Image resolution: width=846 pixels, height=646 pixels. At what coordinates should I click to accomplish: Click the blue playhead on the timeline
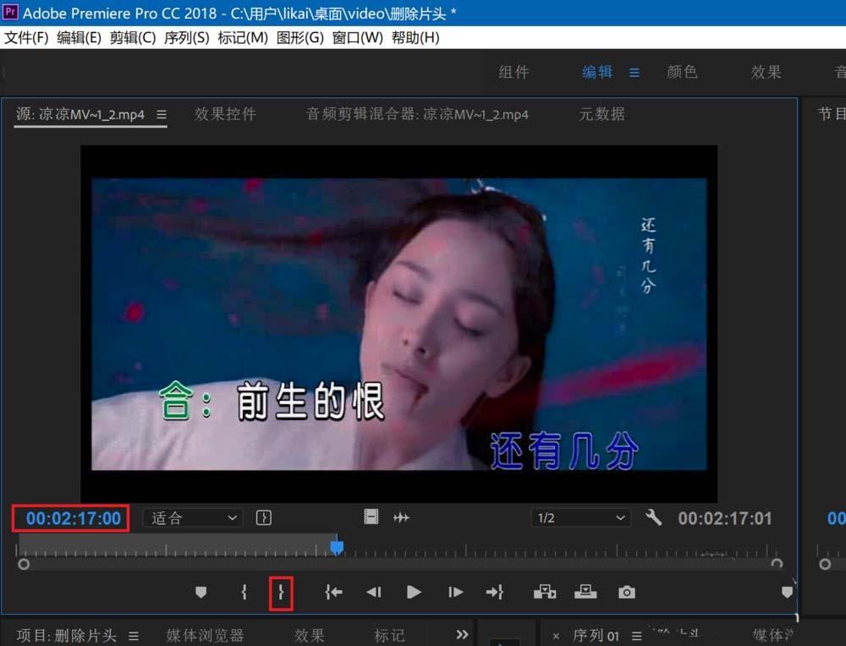tap(336, 547)
